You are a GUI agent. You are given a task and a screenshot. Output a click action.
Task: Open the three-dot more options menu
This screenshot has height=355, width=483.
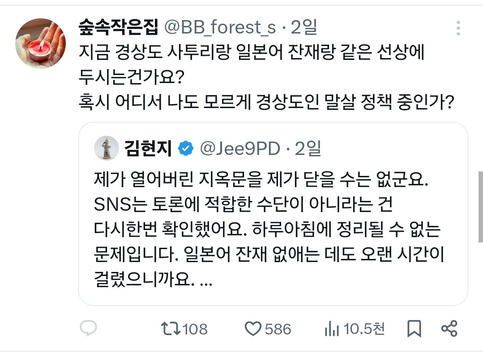tap(458, 28)
